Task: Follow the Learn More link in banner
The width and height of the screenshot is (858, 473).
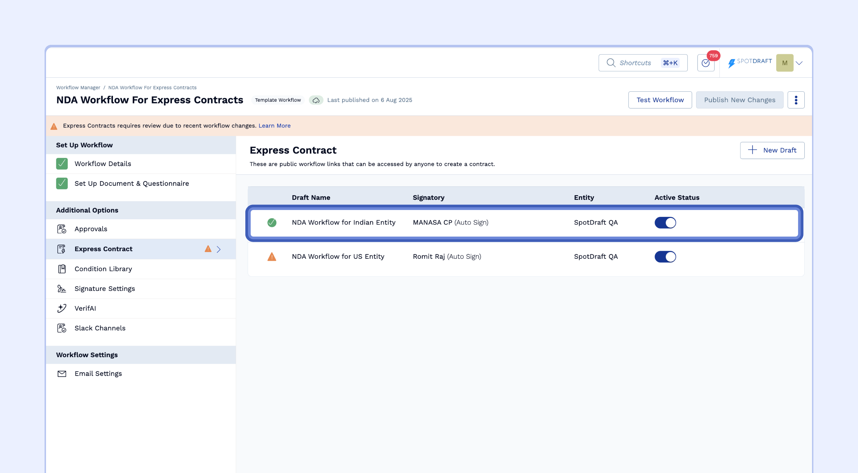Action: tap(274, 126)
